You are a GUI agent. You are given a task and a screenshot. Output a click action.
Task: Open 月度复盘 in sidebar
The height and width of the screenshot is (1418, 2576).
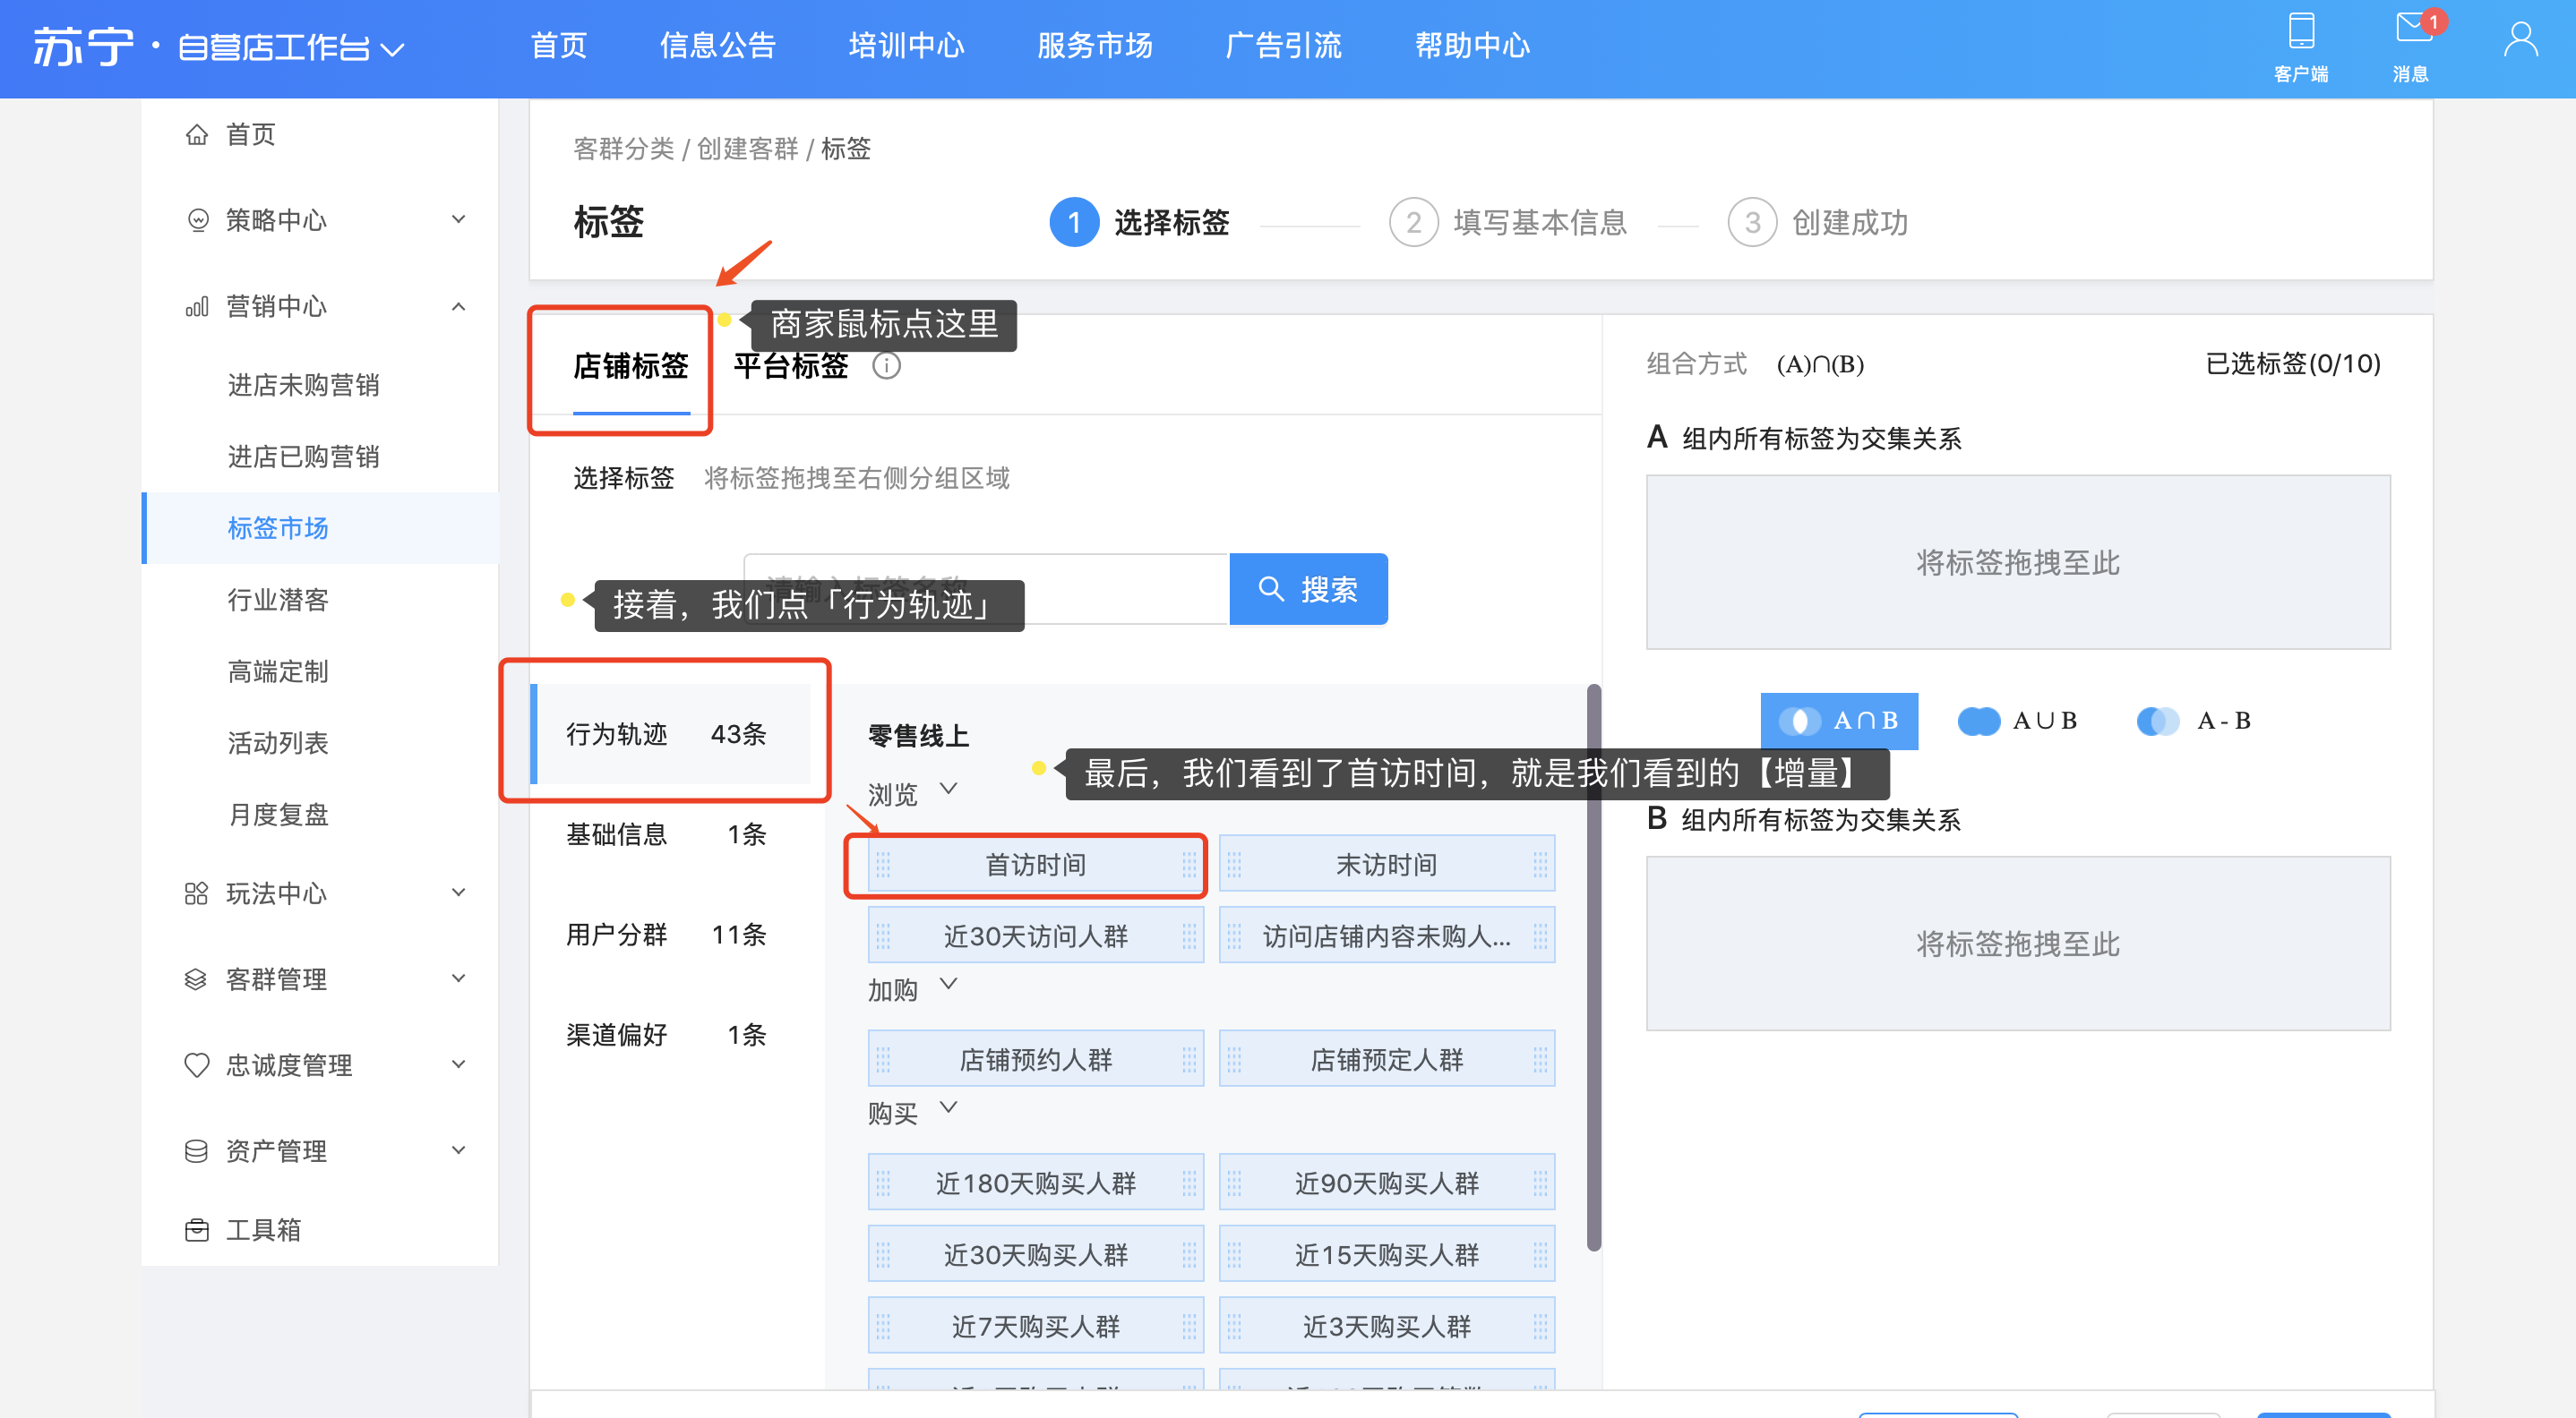pos(278,815)
